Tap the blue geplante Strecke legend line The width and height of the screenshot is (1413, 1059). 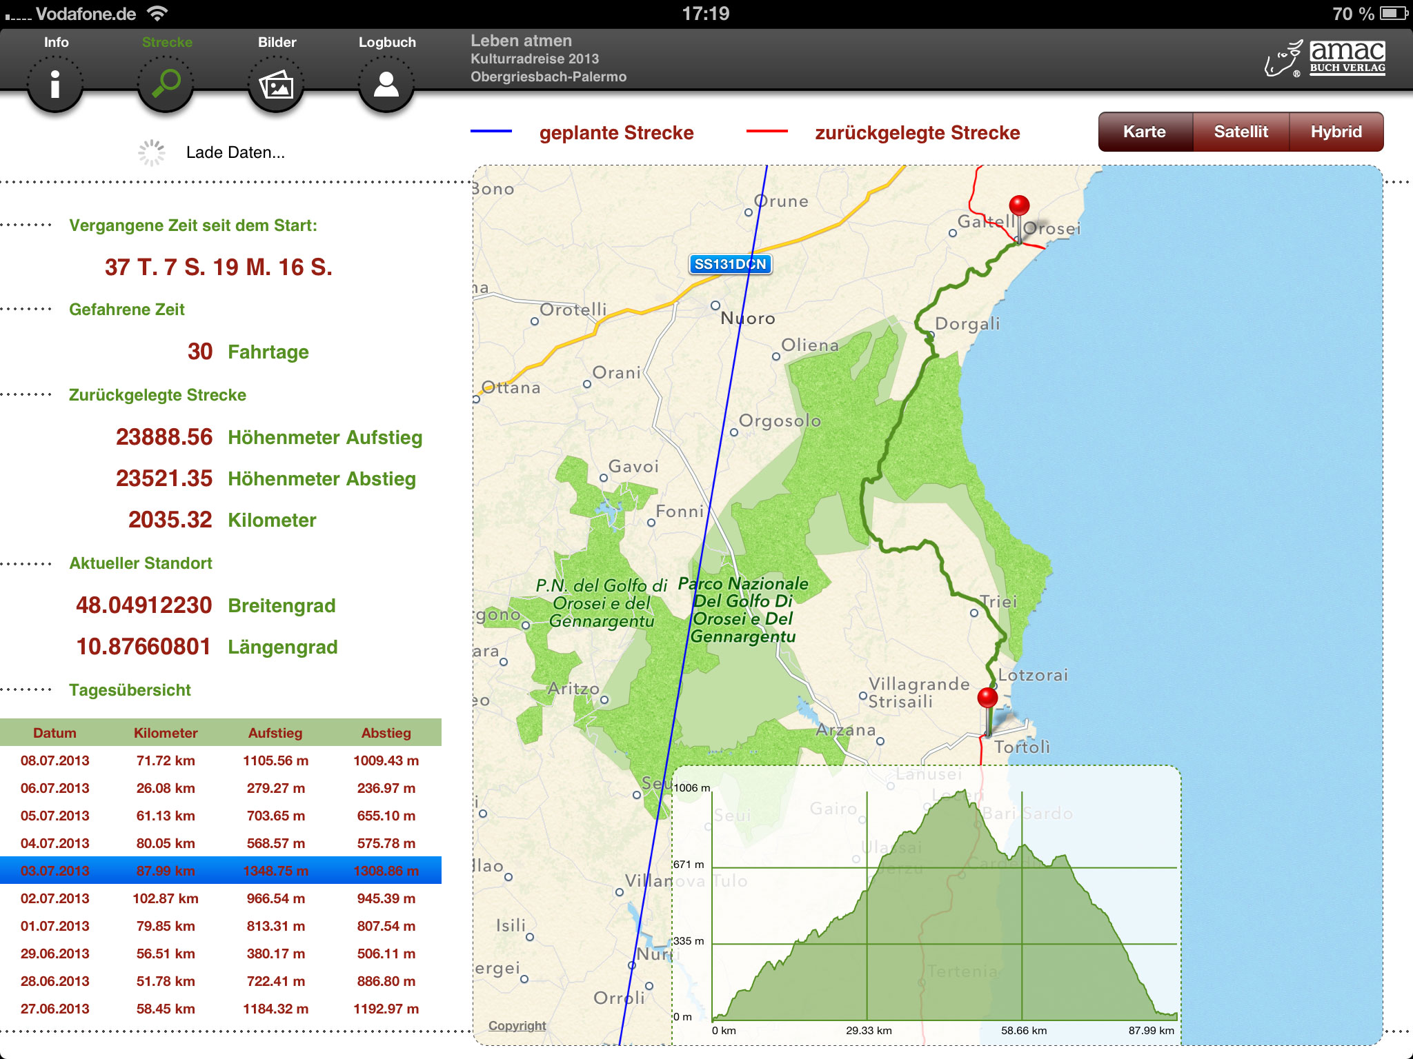click(491, 131)
